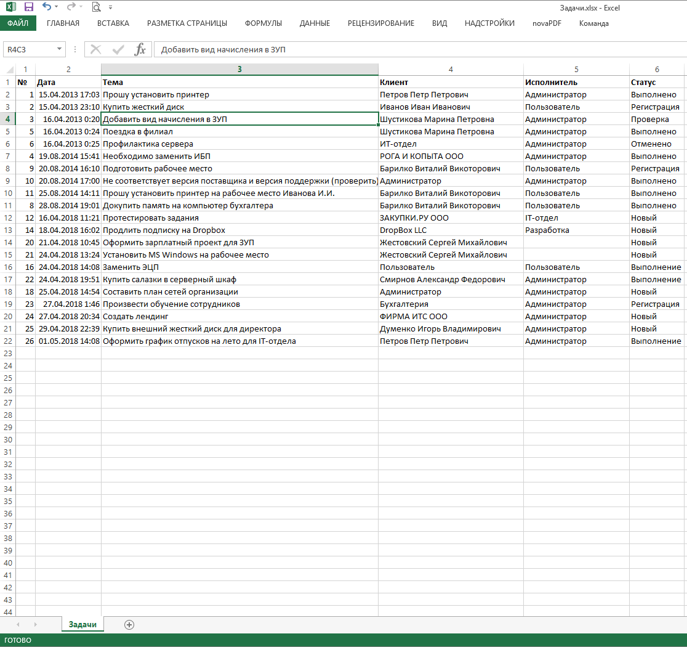
Task: Click the Исполнитель header cell
Action: coord(577,82)
